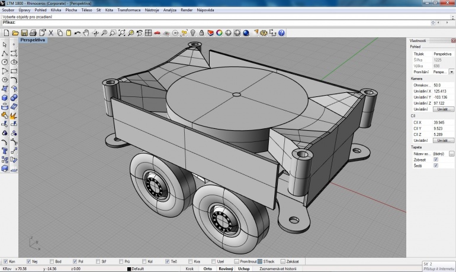Viewport: 456px width, 272px height.
Task: Open a file with the folder icon
Action: 15,33
